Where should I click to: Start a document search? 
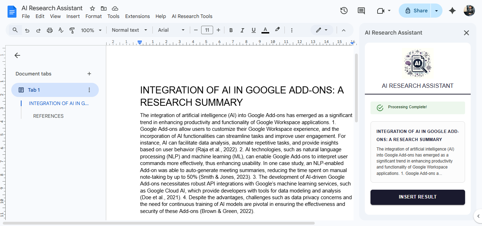(x=15, y=30)
